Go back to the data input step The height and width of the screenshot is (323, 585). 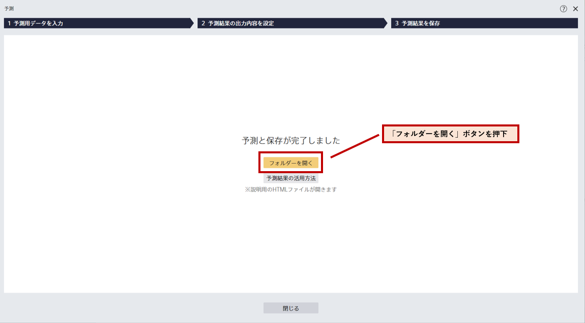pos(97,23)
